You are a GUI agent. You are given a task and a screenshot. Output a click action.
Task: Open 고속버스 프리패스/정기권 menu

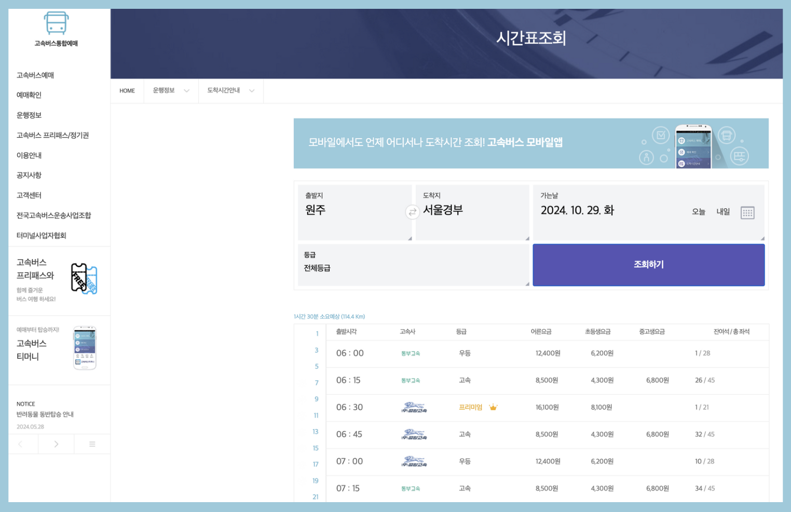click(52, 136)
